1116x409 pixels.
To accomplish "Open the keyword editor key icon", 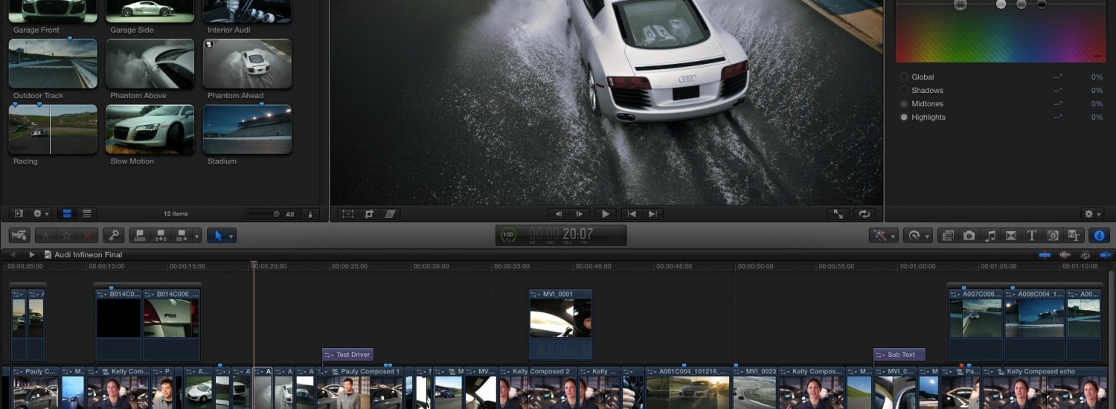I will pyautogui.click(x=113, y=236).
